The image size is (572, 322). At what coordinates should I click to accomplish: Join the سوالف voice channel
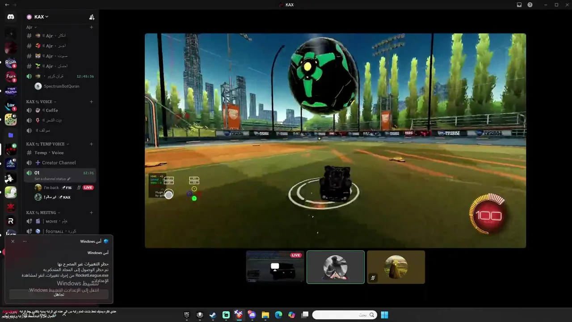(60, 130)
